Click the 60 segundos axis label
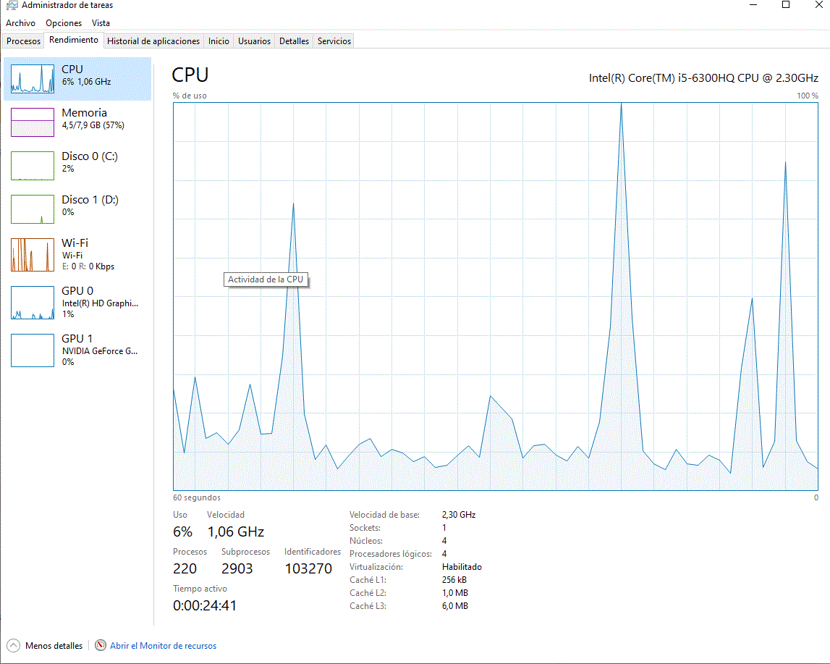The height and width of the screenshot is (664, 830). [197, 497]
